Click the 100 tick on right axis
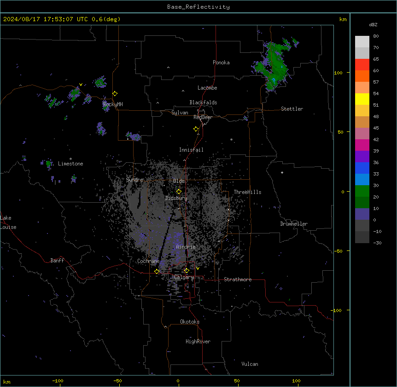The width and height of the screenshot is (397, 387). coord(338,73)
